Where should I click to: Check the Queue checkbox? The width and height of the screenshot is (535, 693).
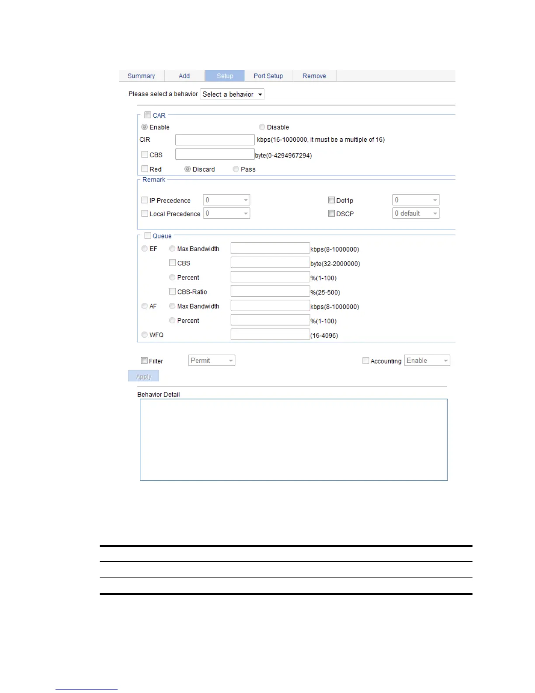148,235
